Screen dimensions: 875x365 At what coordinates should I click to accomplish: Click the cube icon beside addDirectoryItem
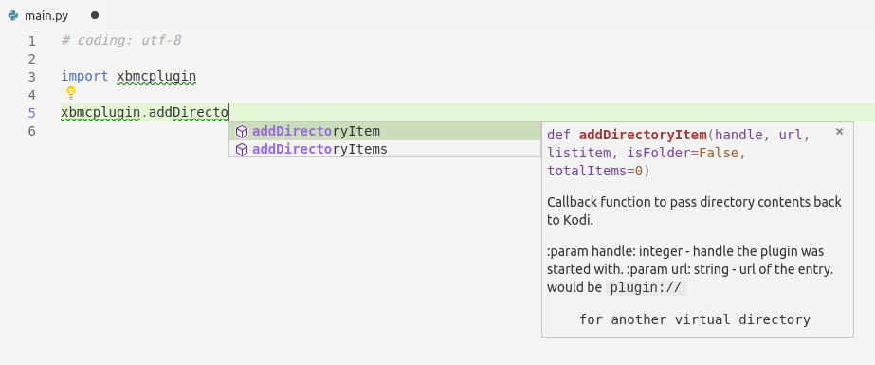(x=242, y=132)
